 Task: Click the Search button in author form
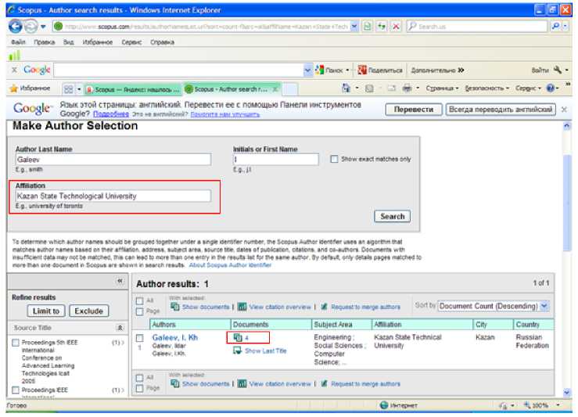click(x=392, y=217)
